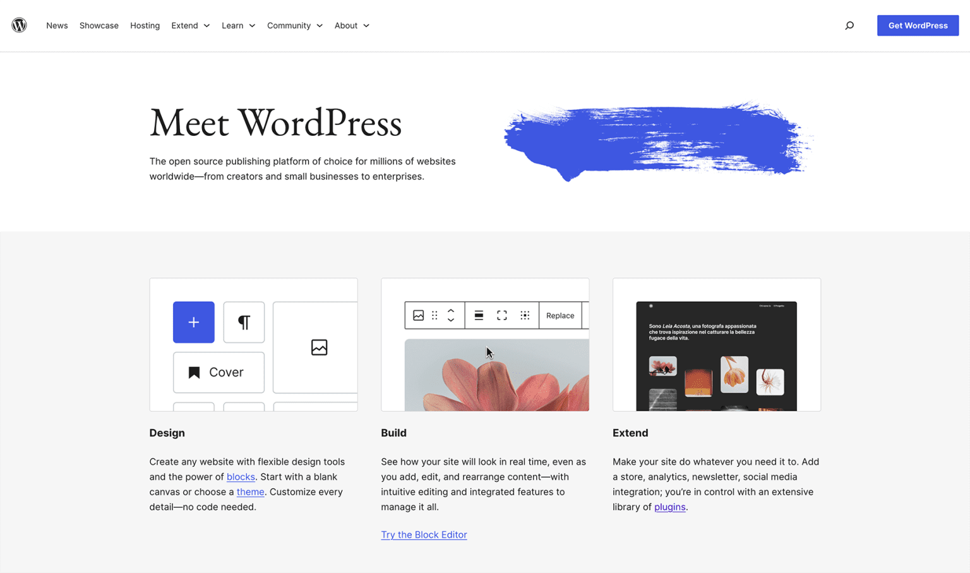970x573 pixels.
Task: Open the Showcase menu item
Action: [99, 25]
